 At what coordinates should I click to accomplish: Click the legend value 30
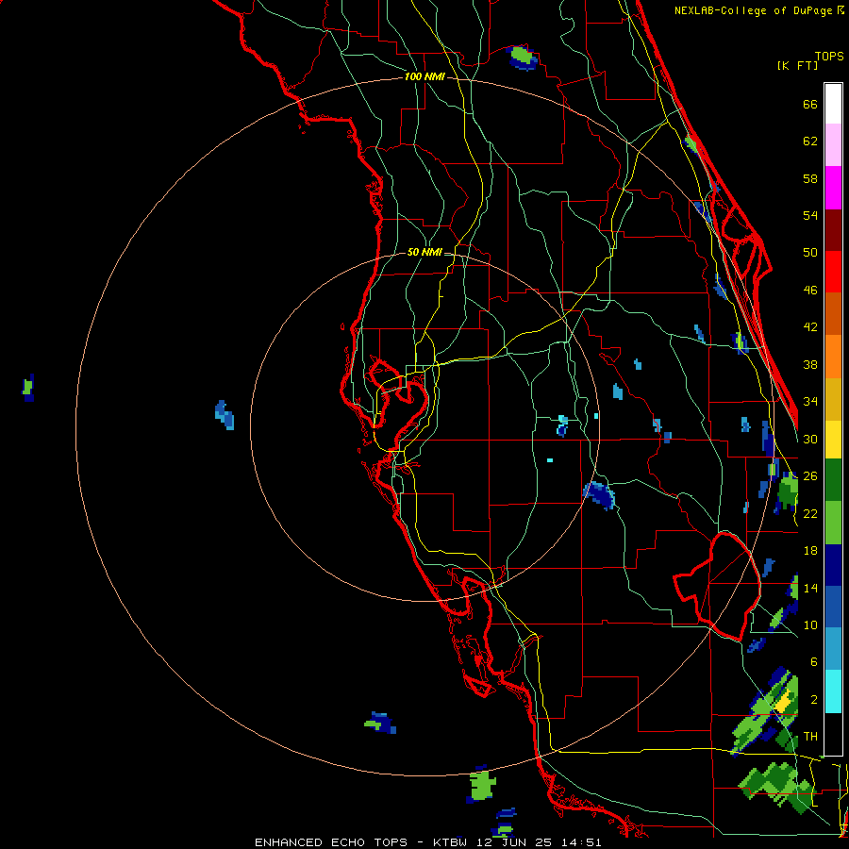tap(810, 439)
